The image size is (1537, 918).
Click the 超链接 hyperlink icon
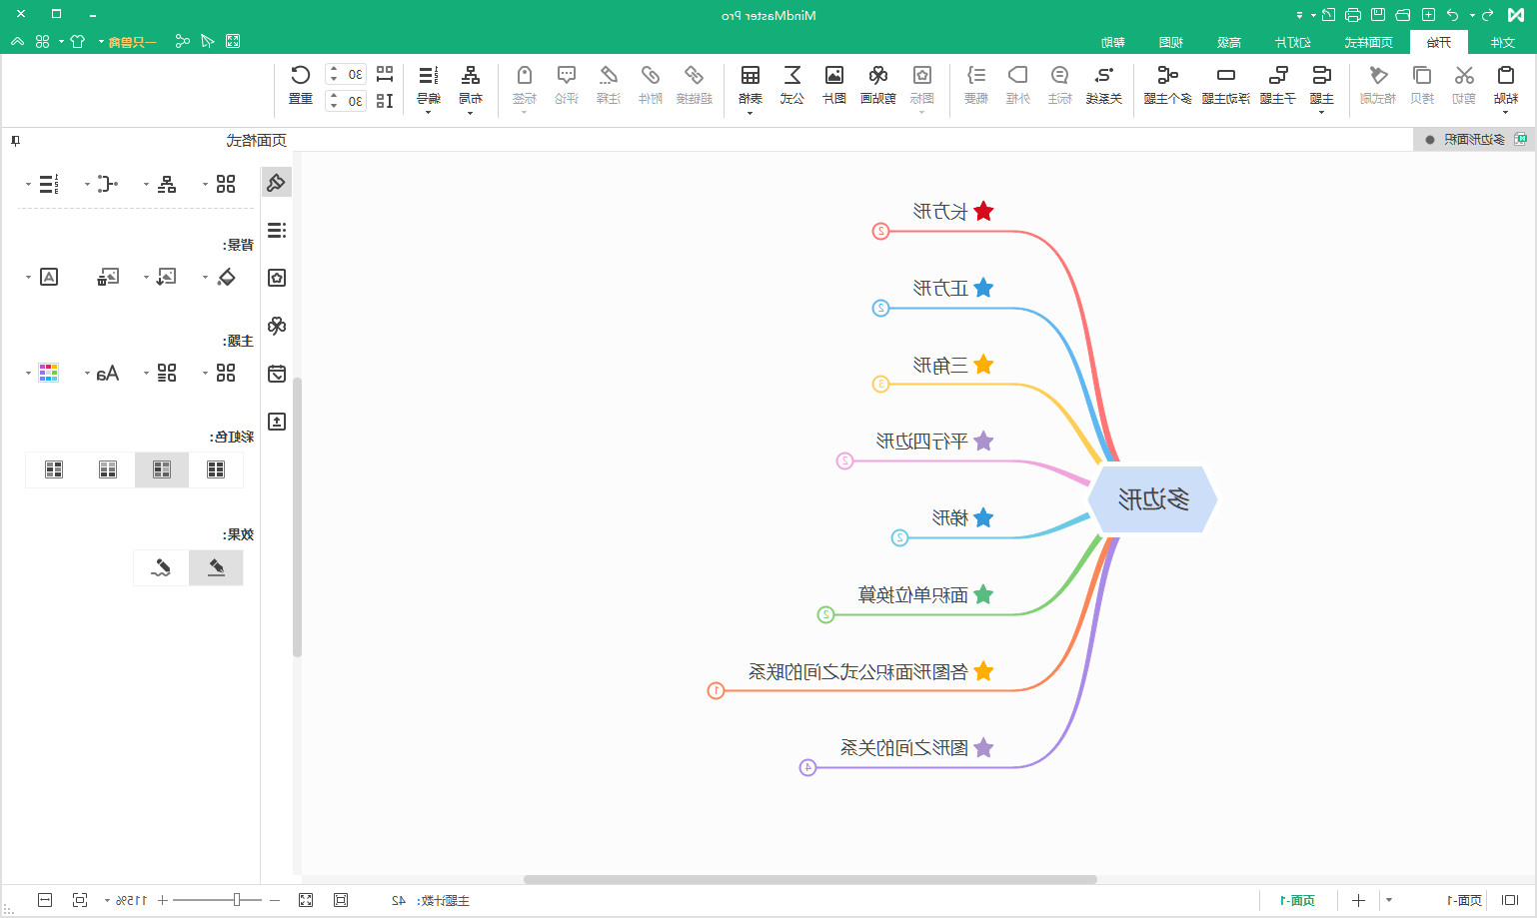click(x=694, y=76)
